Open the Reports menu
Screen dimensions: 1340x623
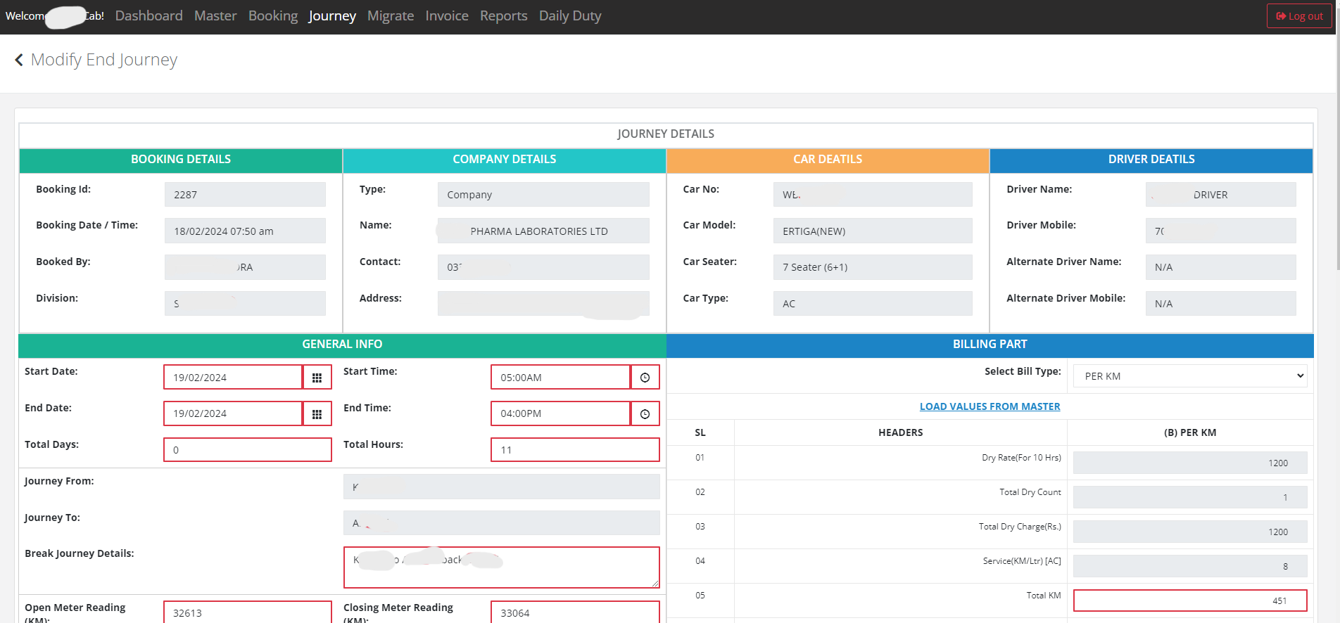[504, 16]
